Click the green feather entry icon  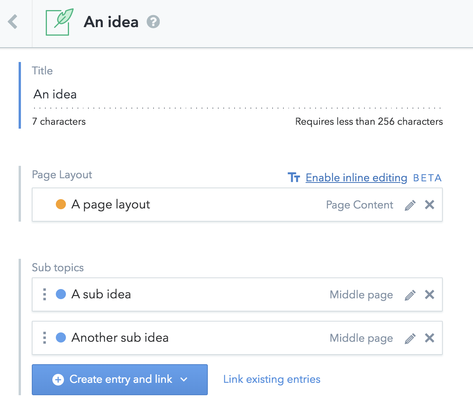click(59, 22)
